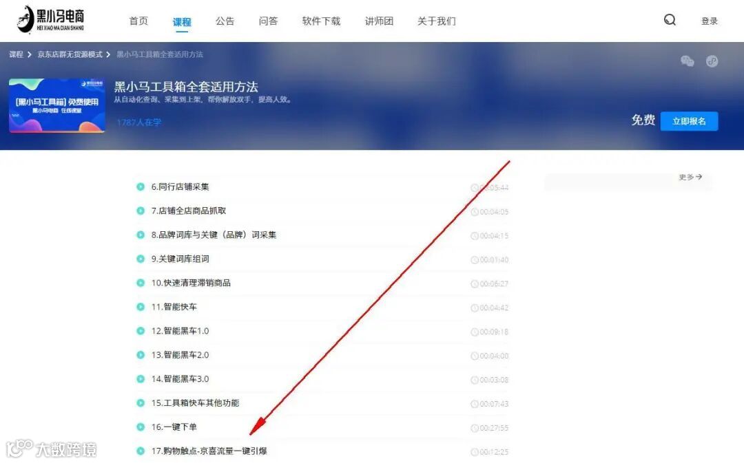Viewport: 744px width, 463px height.
Task: Go to 首页 in navigation
Action: point(138,21)
